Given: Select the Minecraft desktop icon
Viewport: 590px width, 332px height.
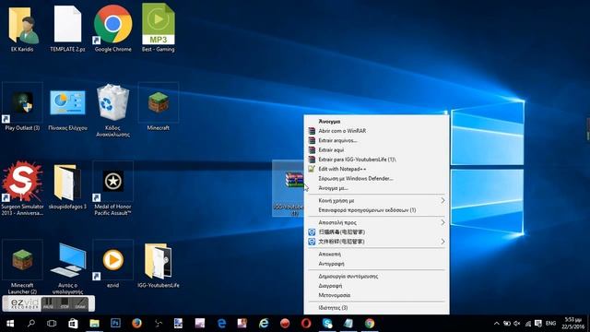Looking at the screenshot, I should tap(158, 107).
